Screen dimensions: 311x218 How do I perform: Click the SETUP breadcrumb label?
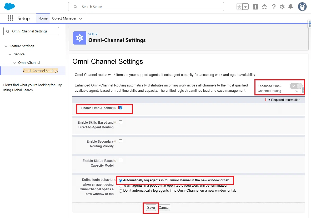(x=93, y=34)
